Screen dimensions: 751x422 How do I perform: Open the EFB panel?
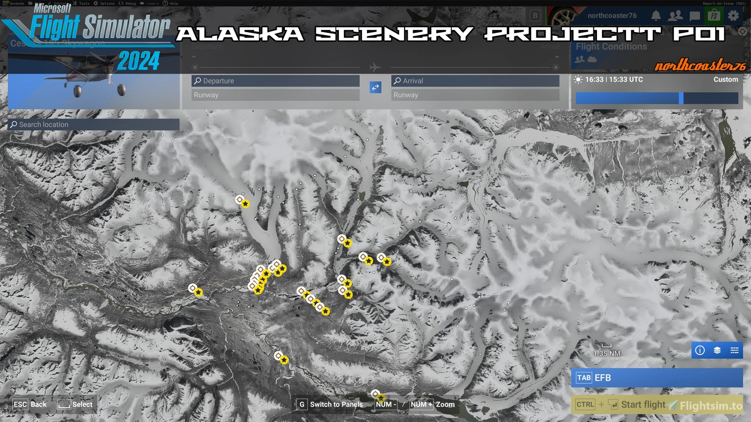click(657, 377)
